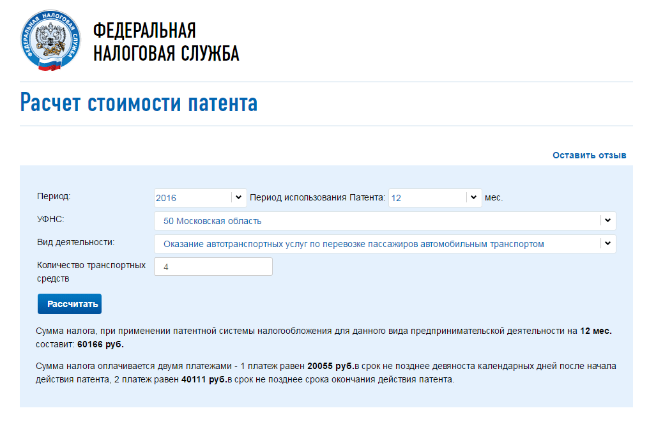Focus the Количество транспортных средств input field
Image resolution: width=649 pixels, height=422 pixels.
pyautogui.click(x=213, y=267)
